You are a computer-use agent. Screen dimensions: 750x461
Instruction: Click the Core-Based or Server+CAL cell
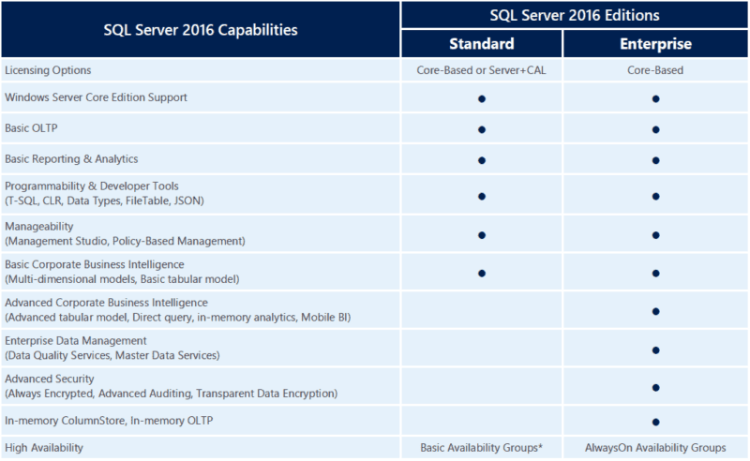click(482, 70)
